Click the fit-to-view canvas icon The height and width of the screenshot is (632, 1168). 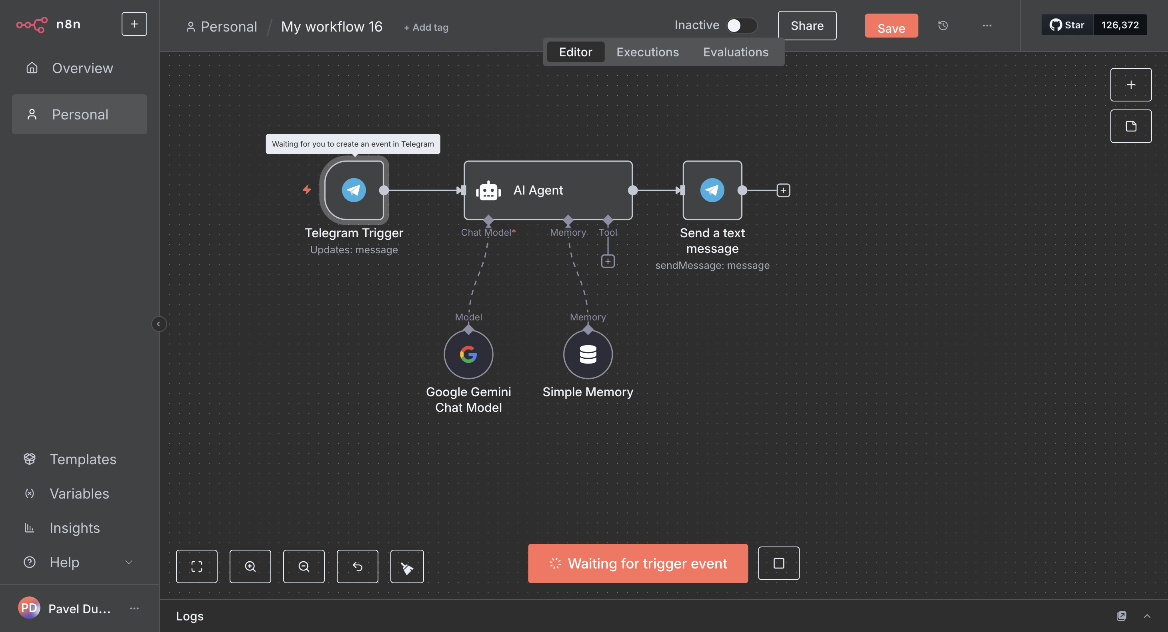pos(196,566)
